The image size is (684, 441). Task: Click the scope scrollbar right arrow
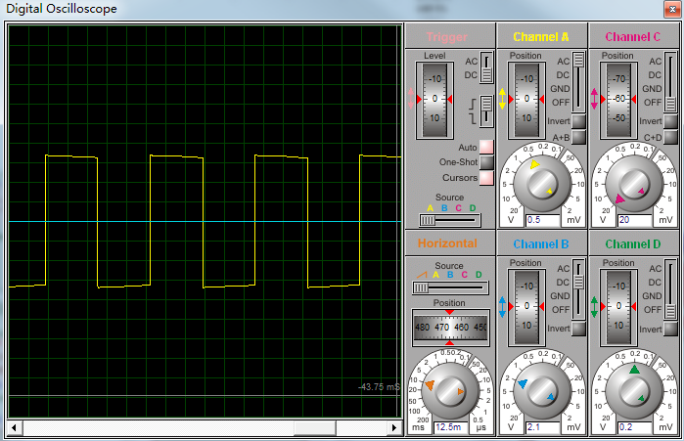(394, 428)
